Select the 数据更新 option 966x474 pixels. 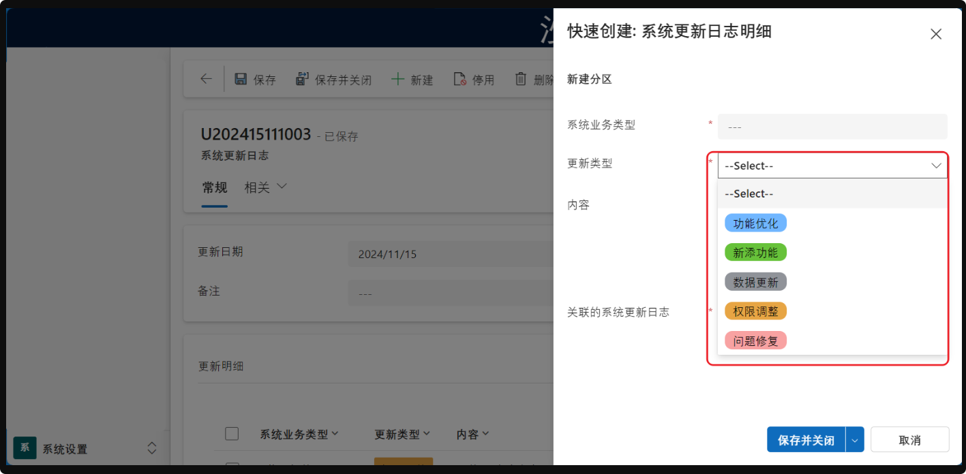(755, 281)
